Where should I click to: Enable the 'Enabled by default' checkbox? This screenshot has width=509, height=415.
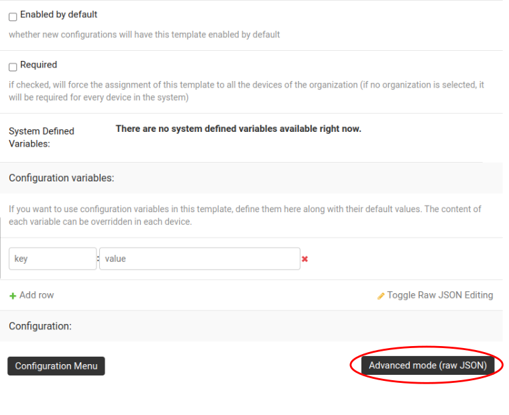coord(13,17)
